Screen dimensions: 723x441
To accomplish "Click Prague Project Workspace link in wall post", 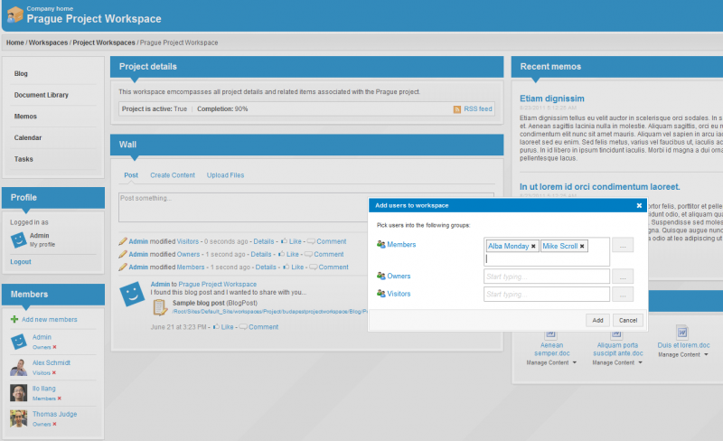I will (x=217, y=284).
